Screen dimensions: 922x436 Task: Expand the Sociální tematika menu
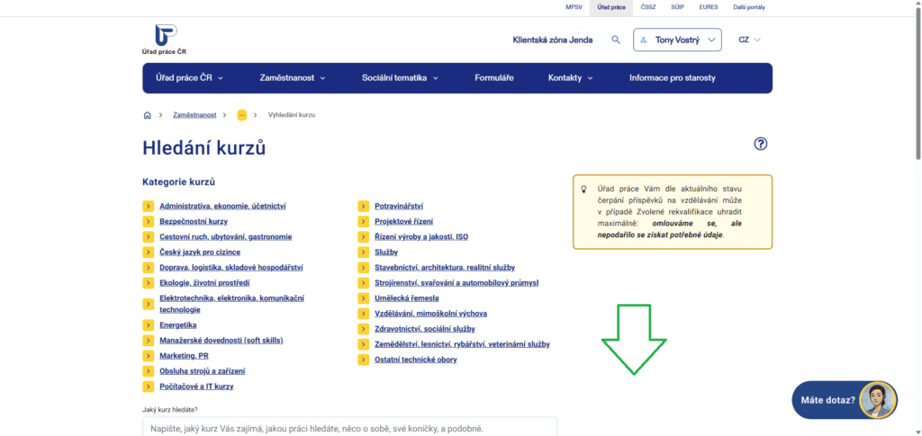pos(400,78)
